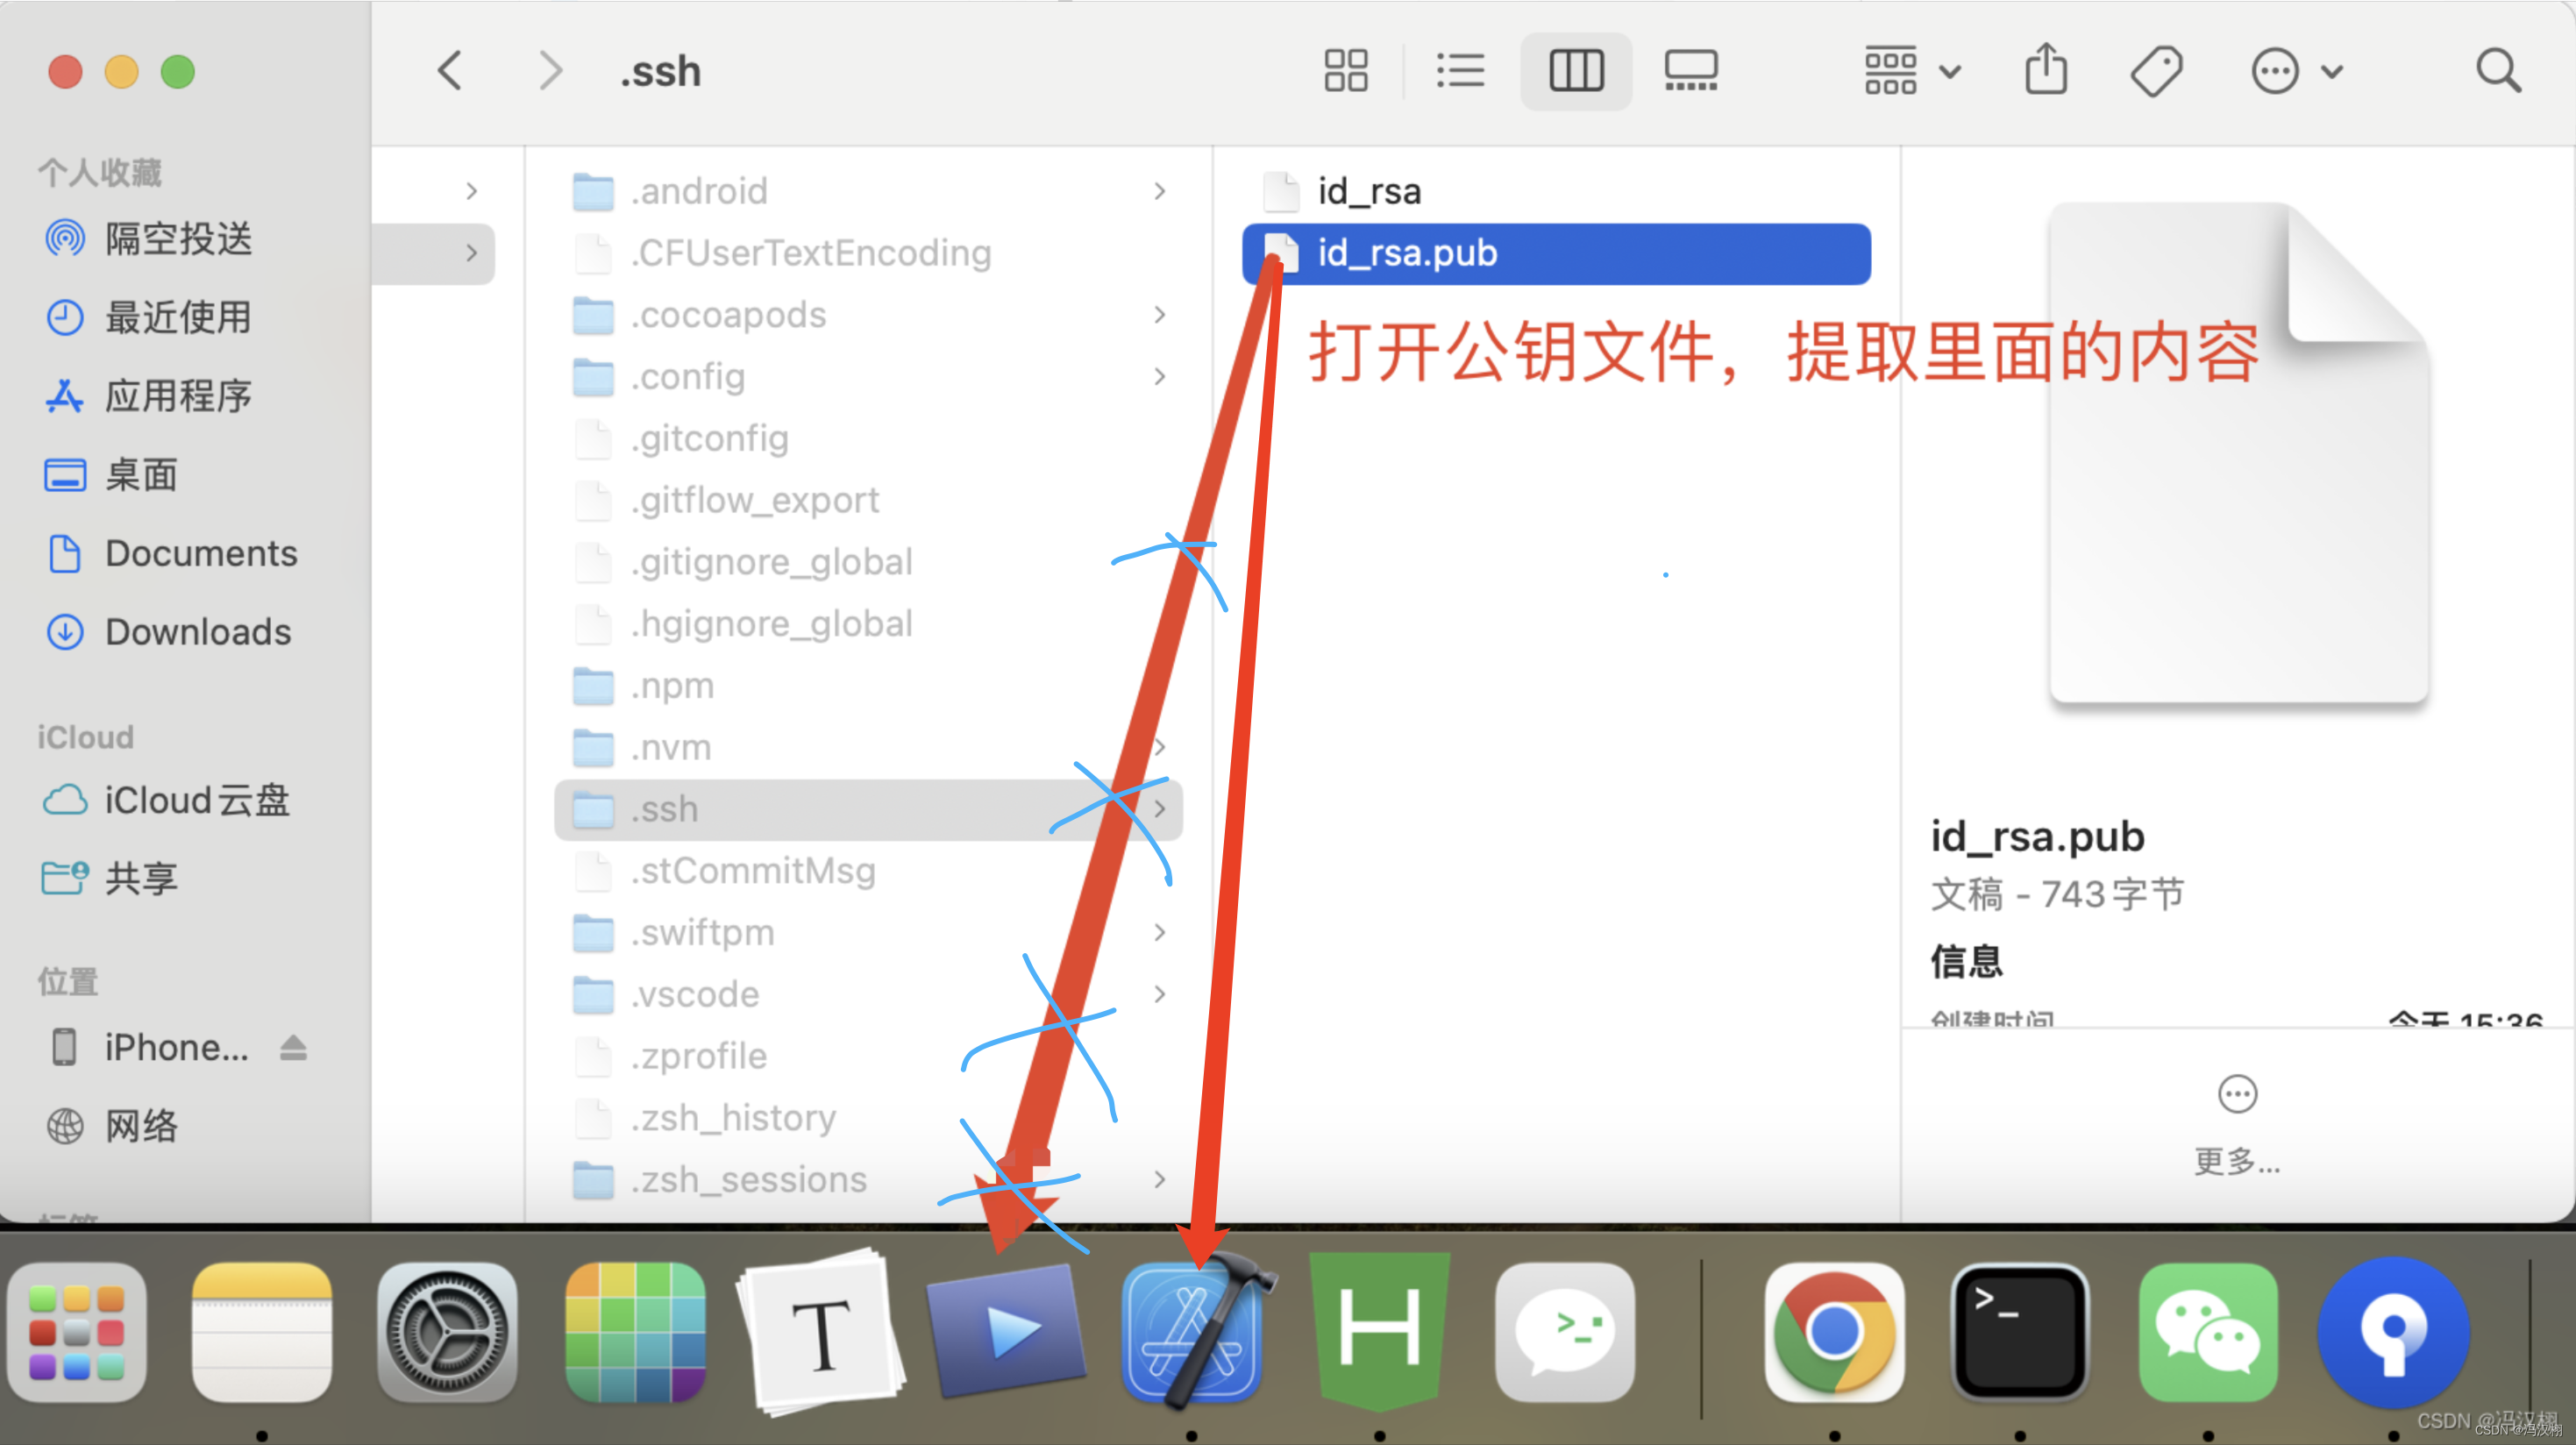Open AirDrop 隔空投送 in sidebar
2576x1445 pixels.
tap(150, 239)
